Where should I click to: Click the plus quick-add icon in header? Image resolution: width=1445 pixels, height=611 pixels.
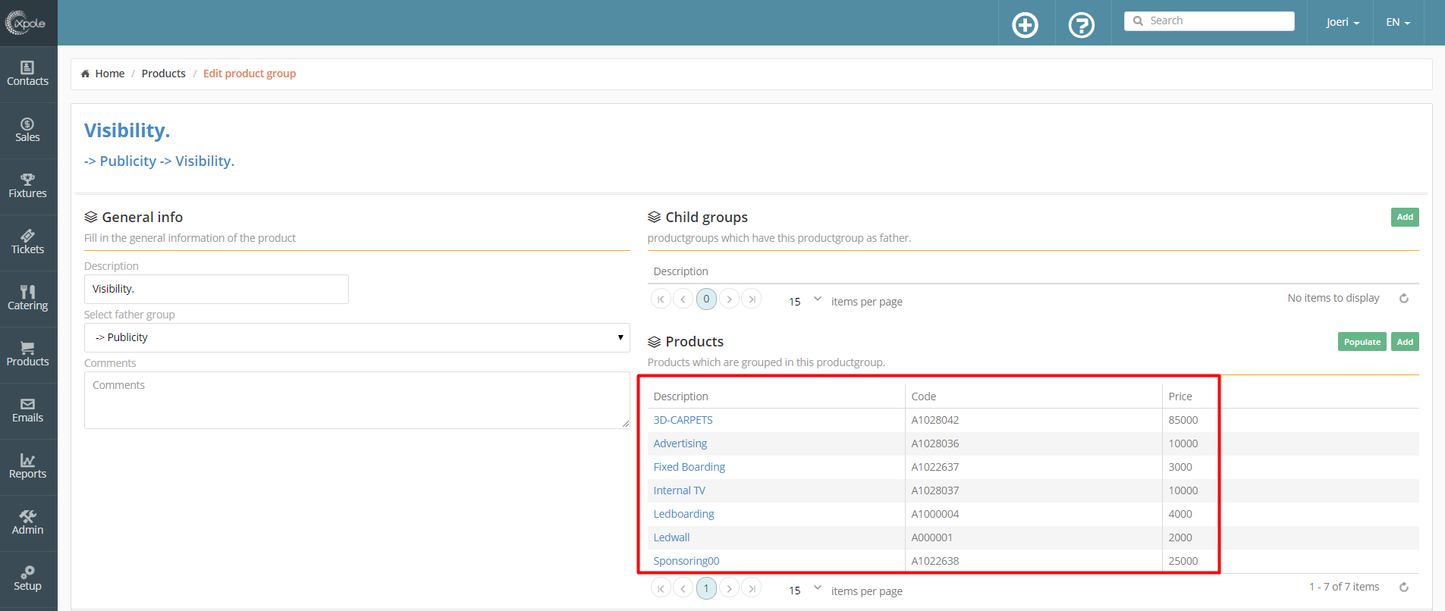click(x=1026, y=25)
